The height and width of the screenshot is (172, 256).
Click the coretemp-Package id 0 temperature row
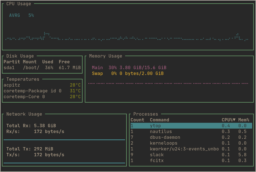[42, 91]
